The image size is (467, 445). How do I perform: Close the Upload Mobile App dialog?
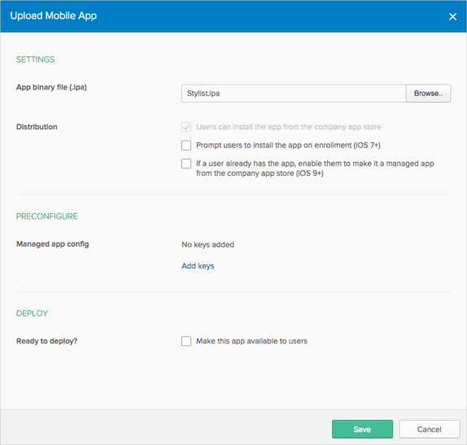tap(452, 17)
